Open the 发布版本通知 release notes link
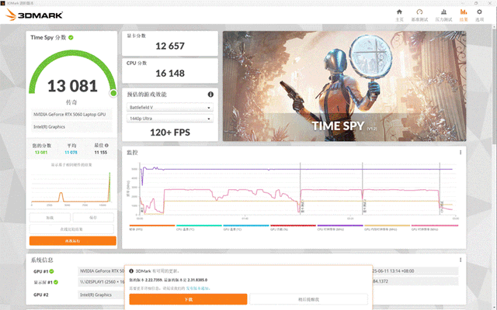Viewport: 497px width, 310px height. pyautogui.click(x=198, y=288)
